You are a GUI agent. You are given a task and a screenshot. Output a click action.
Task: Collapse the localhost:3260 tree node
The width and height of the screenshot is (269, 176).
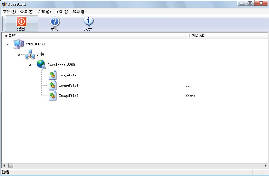click(30, 65)
